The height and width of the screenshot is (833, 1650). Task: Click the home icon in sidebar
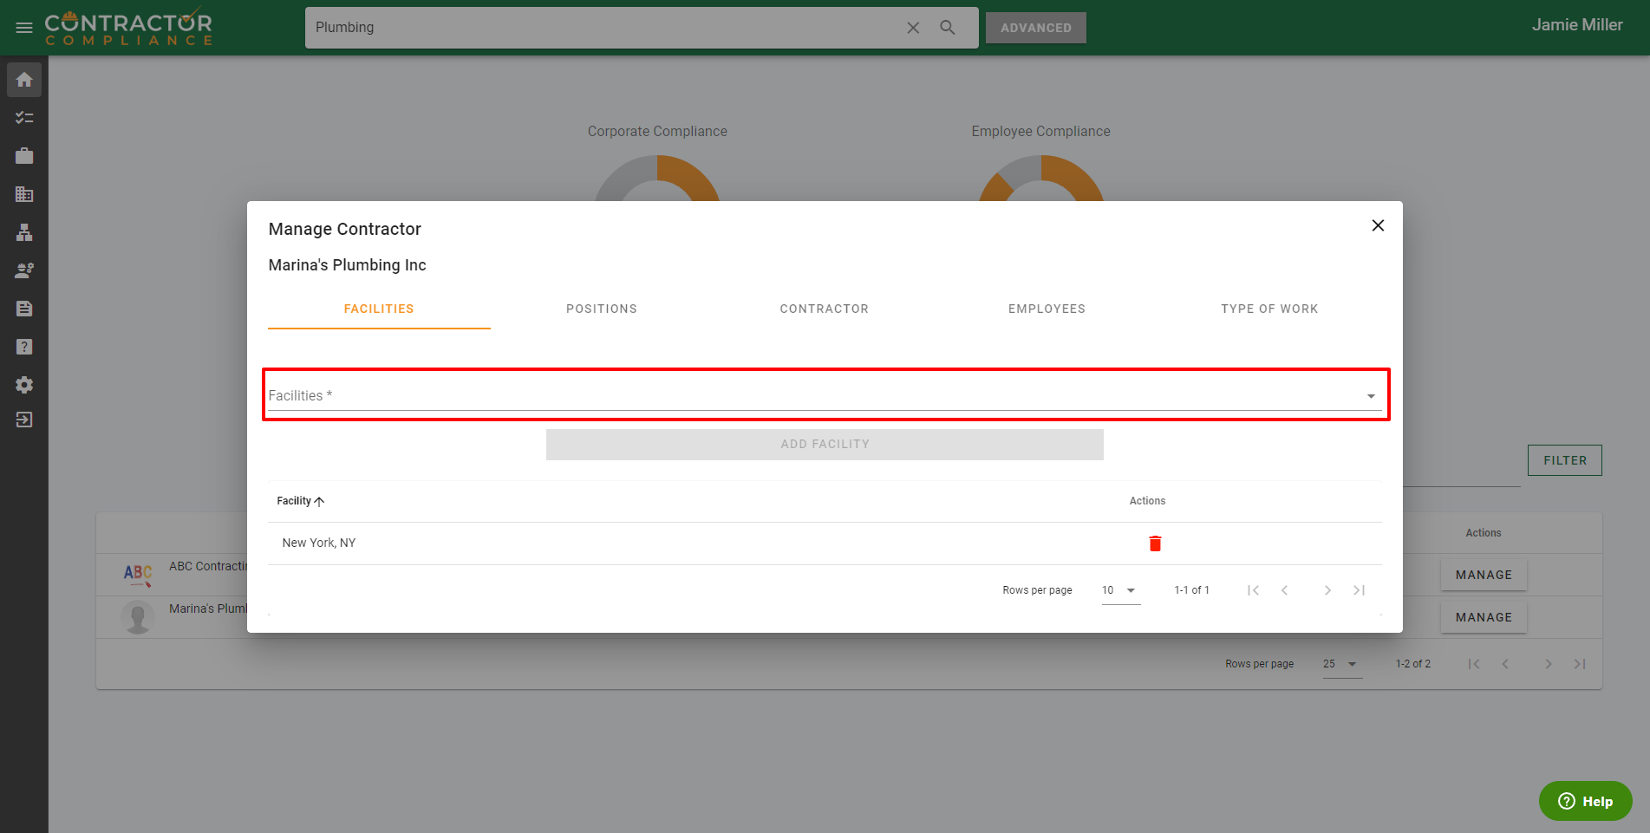click(24, 80)
